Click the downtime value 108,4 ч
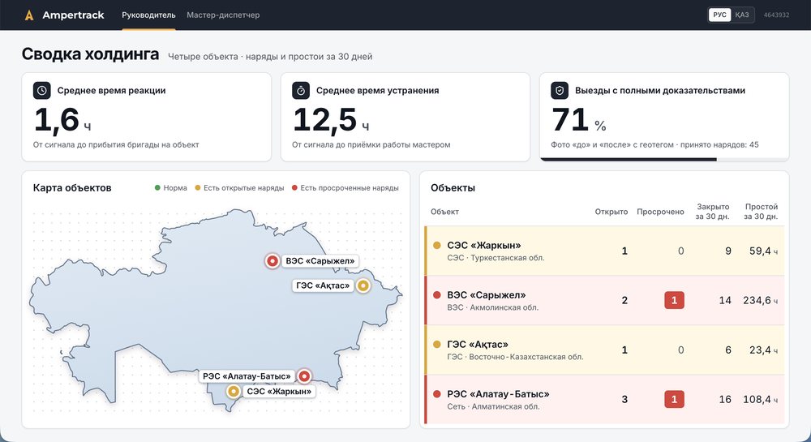This screenshot has height=442, width=811. click(761, 399)
